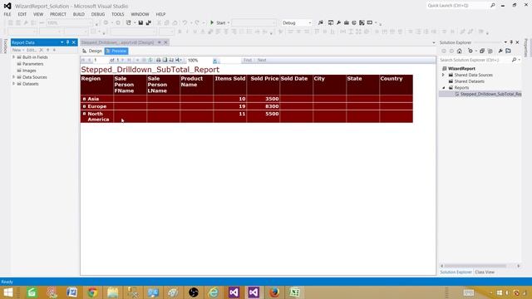The image size is (532, 299).
Task: Select the Solution Explorer bottom tab
Action: tap(456, 272)
